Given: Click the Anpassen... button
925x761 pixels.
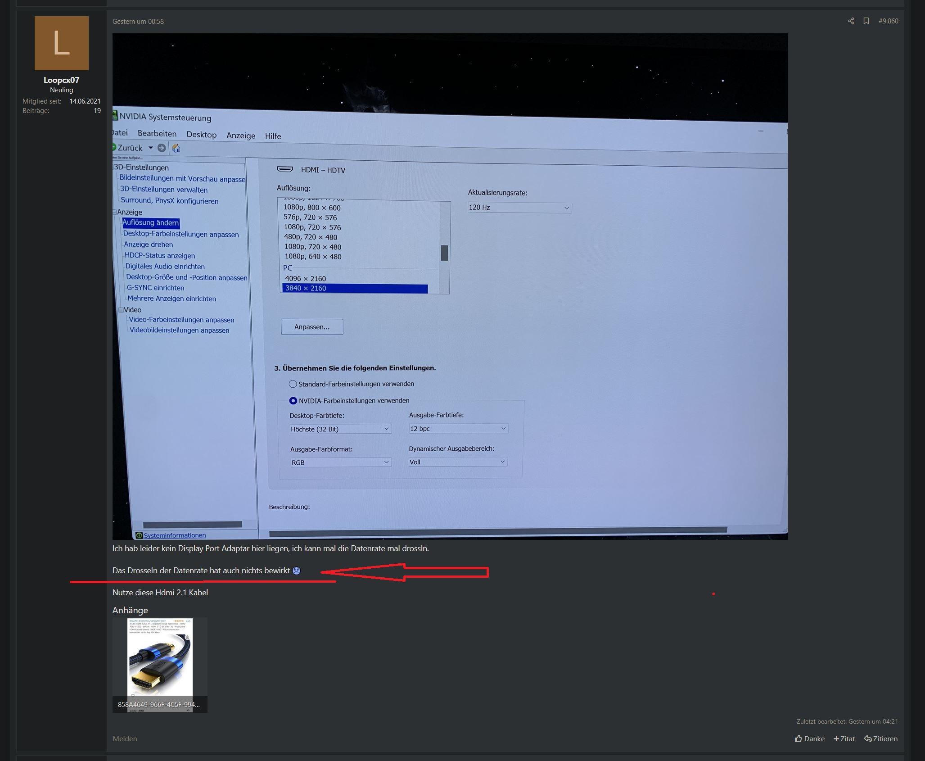Looking at the screenshot, I should tap(312, 327).
